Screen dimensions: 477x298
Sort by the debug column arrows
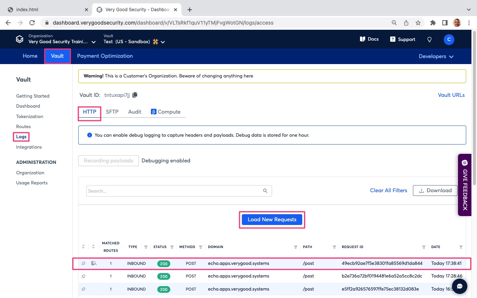(x=94, y=247)
